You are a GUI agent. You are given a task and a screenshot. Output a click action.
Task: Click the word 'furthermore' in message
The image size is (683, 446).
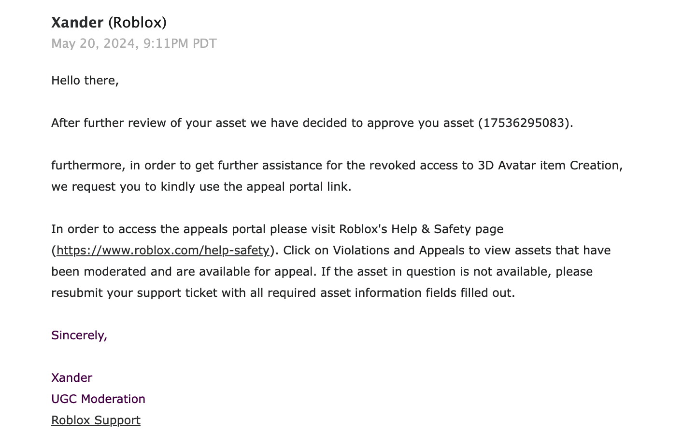88,166
